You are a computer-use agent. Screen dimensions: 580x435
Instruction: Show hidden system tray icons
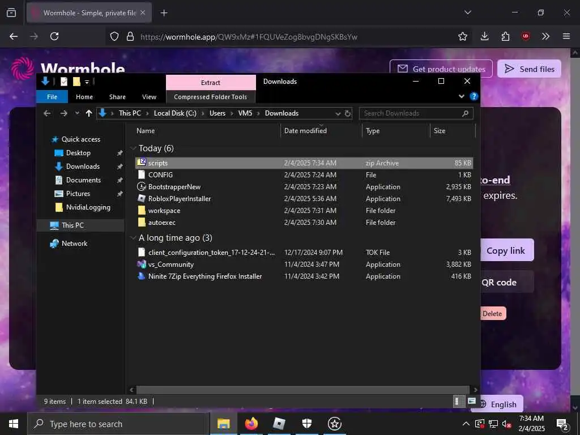pyautogui.click(x=466, y=424)
